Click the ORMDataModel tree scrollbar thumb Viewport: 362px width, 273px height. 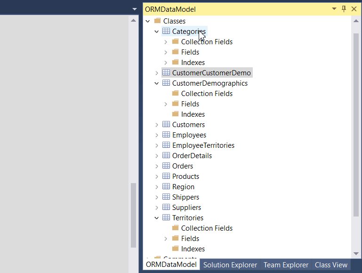pos(356,125)
